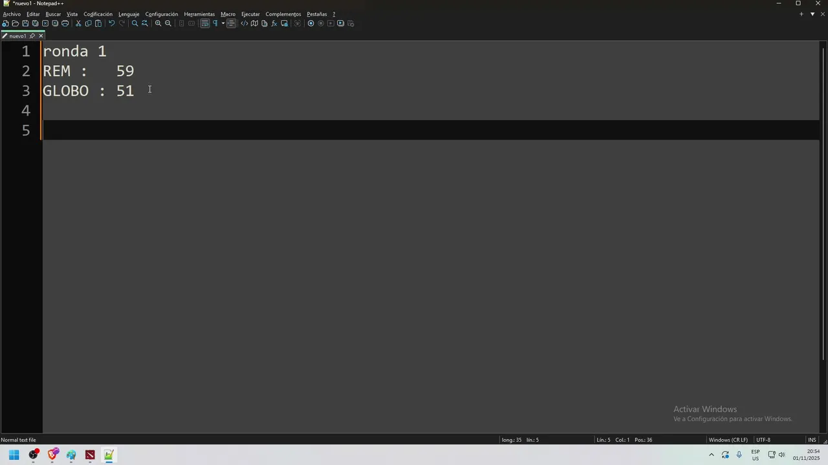Toggle synchronized horizontal scrolling icon
The height and width of the screenshot is (465, 828).
tap(191, 23)
